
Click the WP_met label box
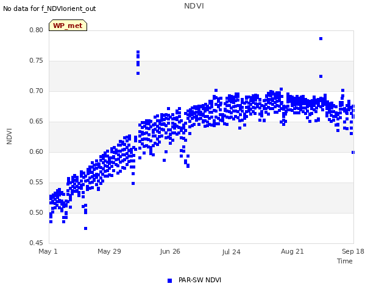tap(68, 26)
